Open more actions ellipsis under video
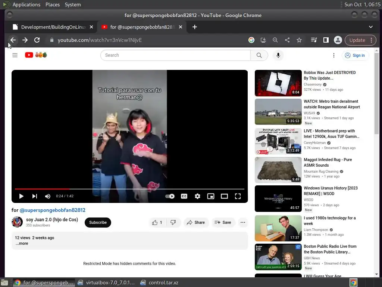The image size is (382, 287). point(242,222)
